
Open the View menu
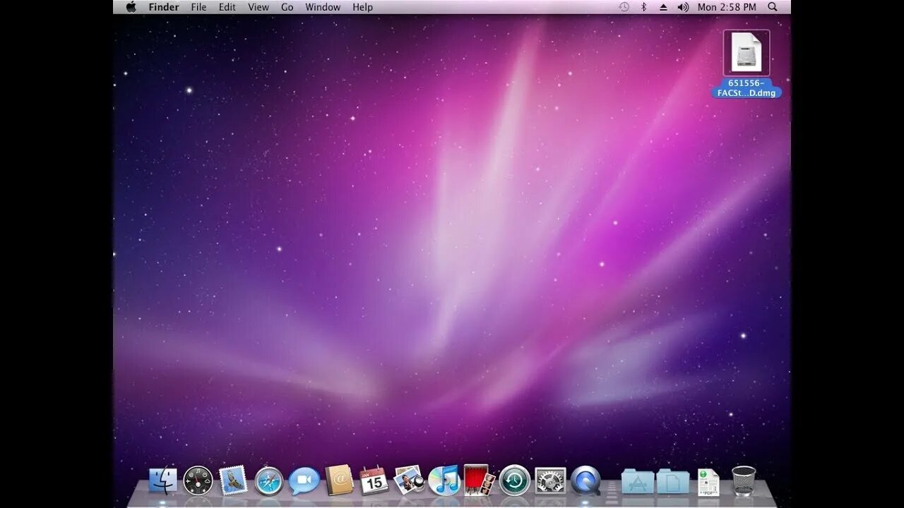pyautogui.click(x=258, y=7)
